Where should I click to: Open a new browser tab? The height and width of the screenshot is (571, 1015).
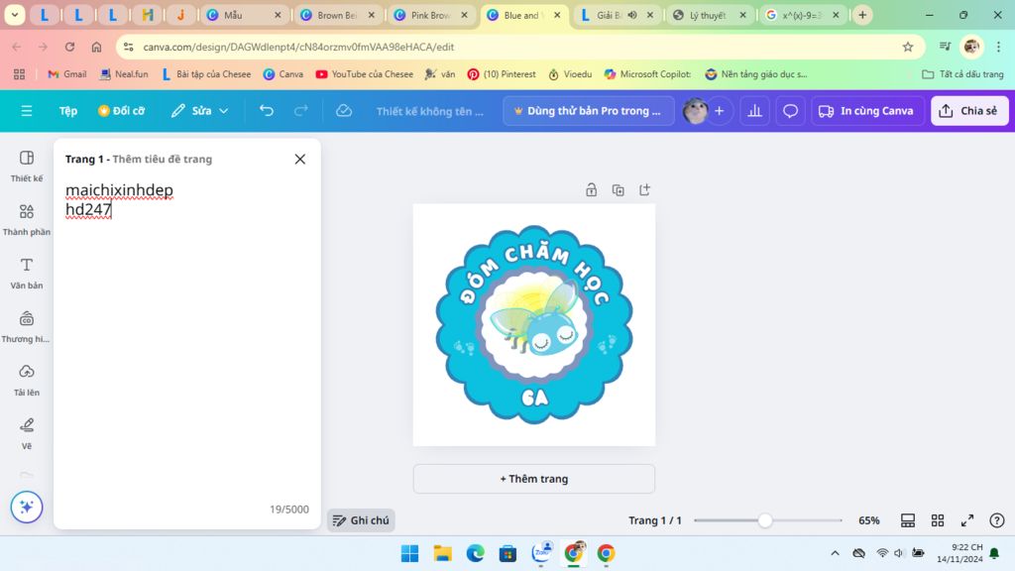coord(862,15)
